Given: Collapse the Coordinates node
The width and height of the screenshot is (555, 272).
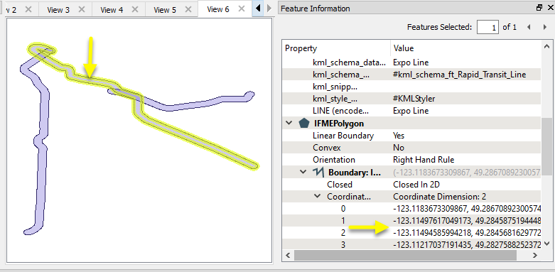Looking at the screenshot, I should [x=317, y=196].
